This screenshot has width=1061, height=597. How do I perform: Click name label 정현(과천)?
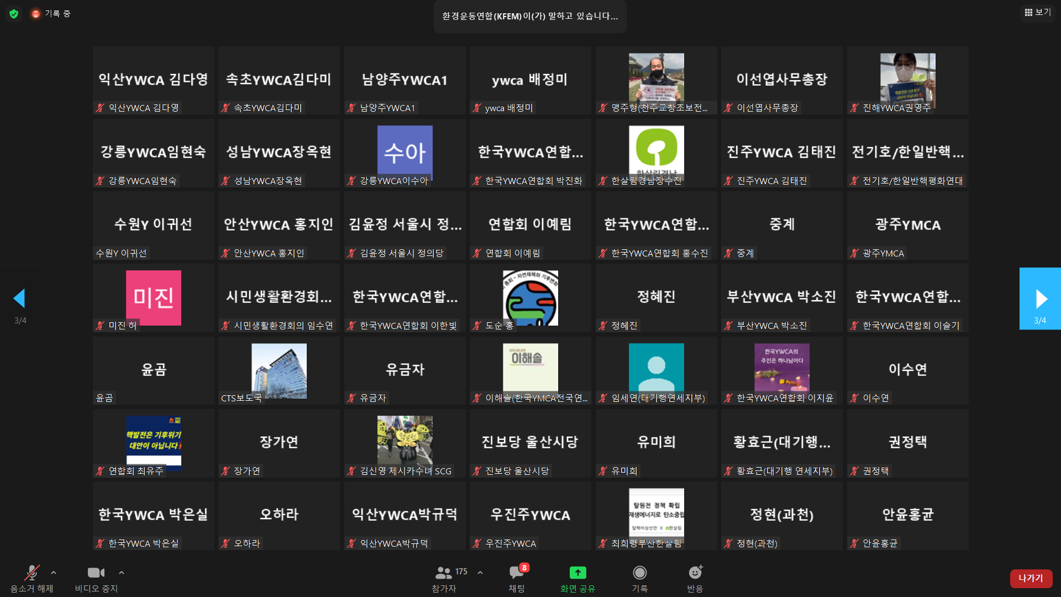point(757,543)
